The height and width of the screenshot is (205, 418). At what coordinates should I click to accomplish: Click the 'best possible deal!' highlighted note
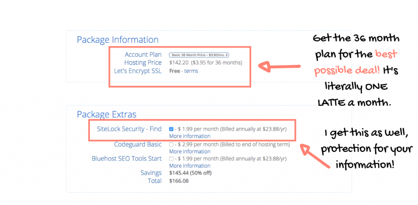tap(356, 63)
